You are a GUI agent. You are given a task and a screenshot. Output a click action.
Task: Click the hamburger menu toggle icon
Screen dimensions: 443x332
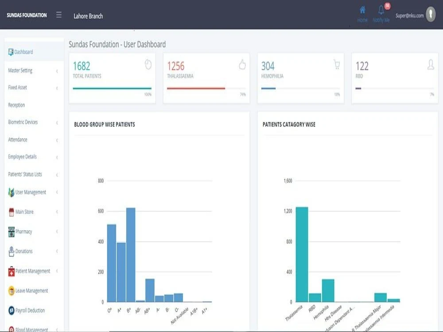coord(59,15)
